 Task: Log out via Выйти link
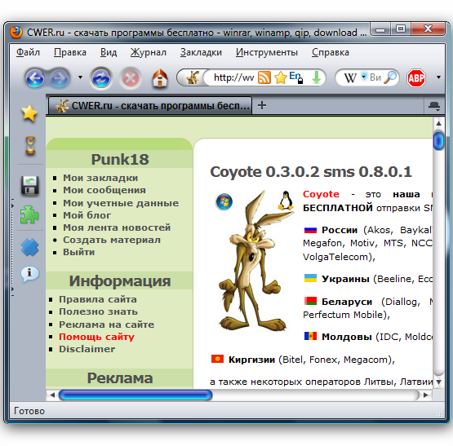pyautogui.click(x=78, y=252)
